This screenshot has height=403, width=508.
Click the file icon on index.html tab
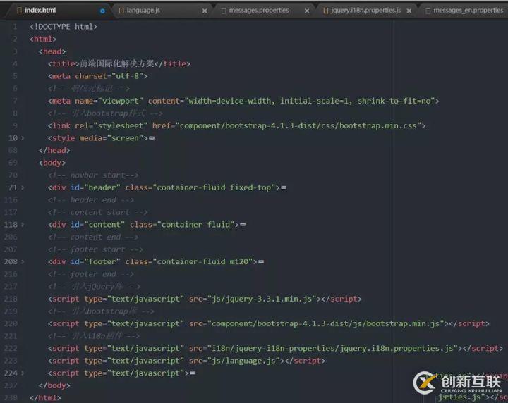(19, 11)
